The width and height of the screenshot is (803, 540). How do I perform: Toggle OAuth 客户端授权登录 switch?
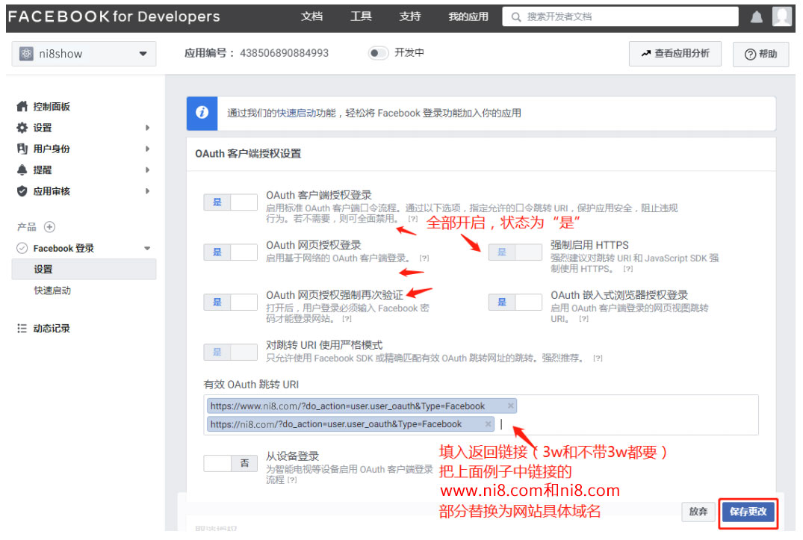pyautogui.click(x=230, y=202)
